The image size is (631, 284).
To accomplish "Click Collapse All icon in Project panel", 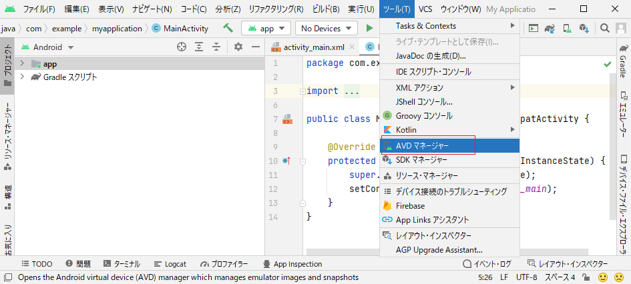I will coord(216,47).
